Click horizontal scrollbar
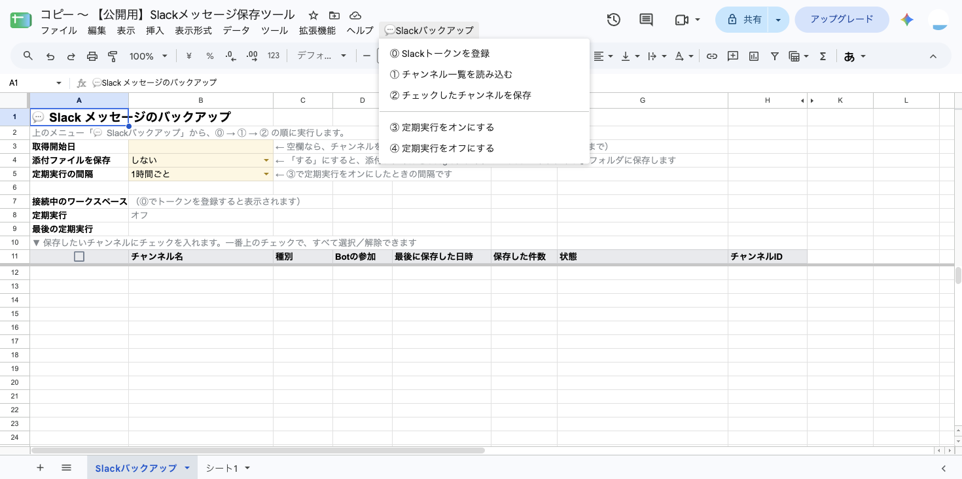 click(258, 450)
